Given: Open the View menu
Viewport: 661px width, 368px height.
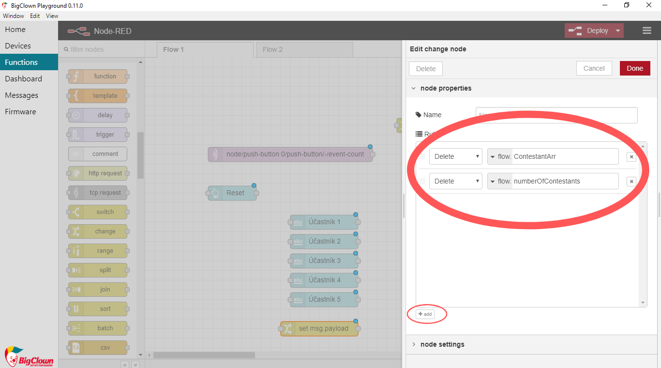Looking at the screenshot, I should click(x=52, y=16).
